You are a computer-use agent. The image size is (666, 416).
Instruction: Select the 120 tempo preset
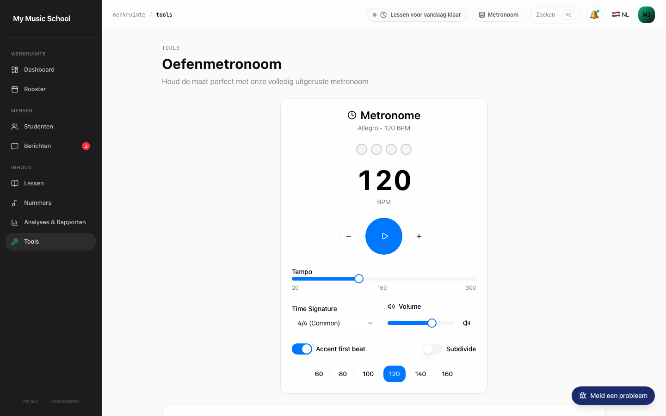tap(395, 374)
